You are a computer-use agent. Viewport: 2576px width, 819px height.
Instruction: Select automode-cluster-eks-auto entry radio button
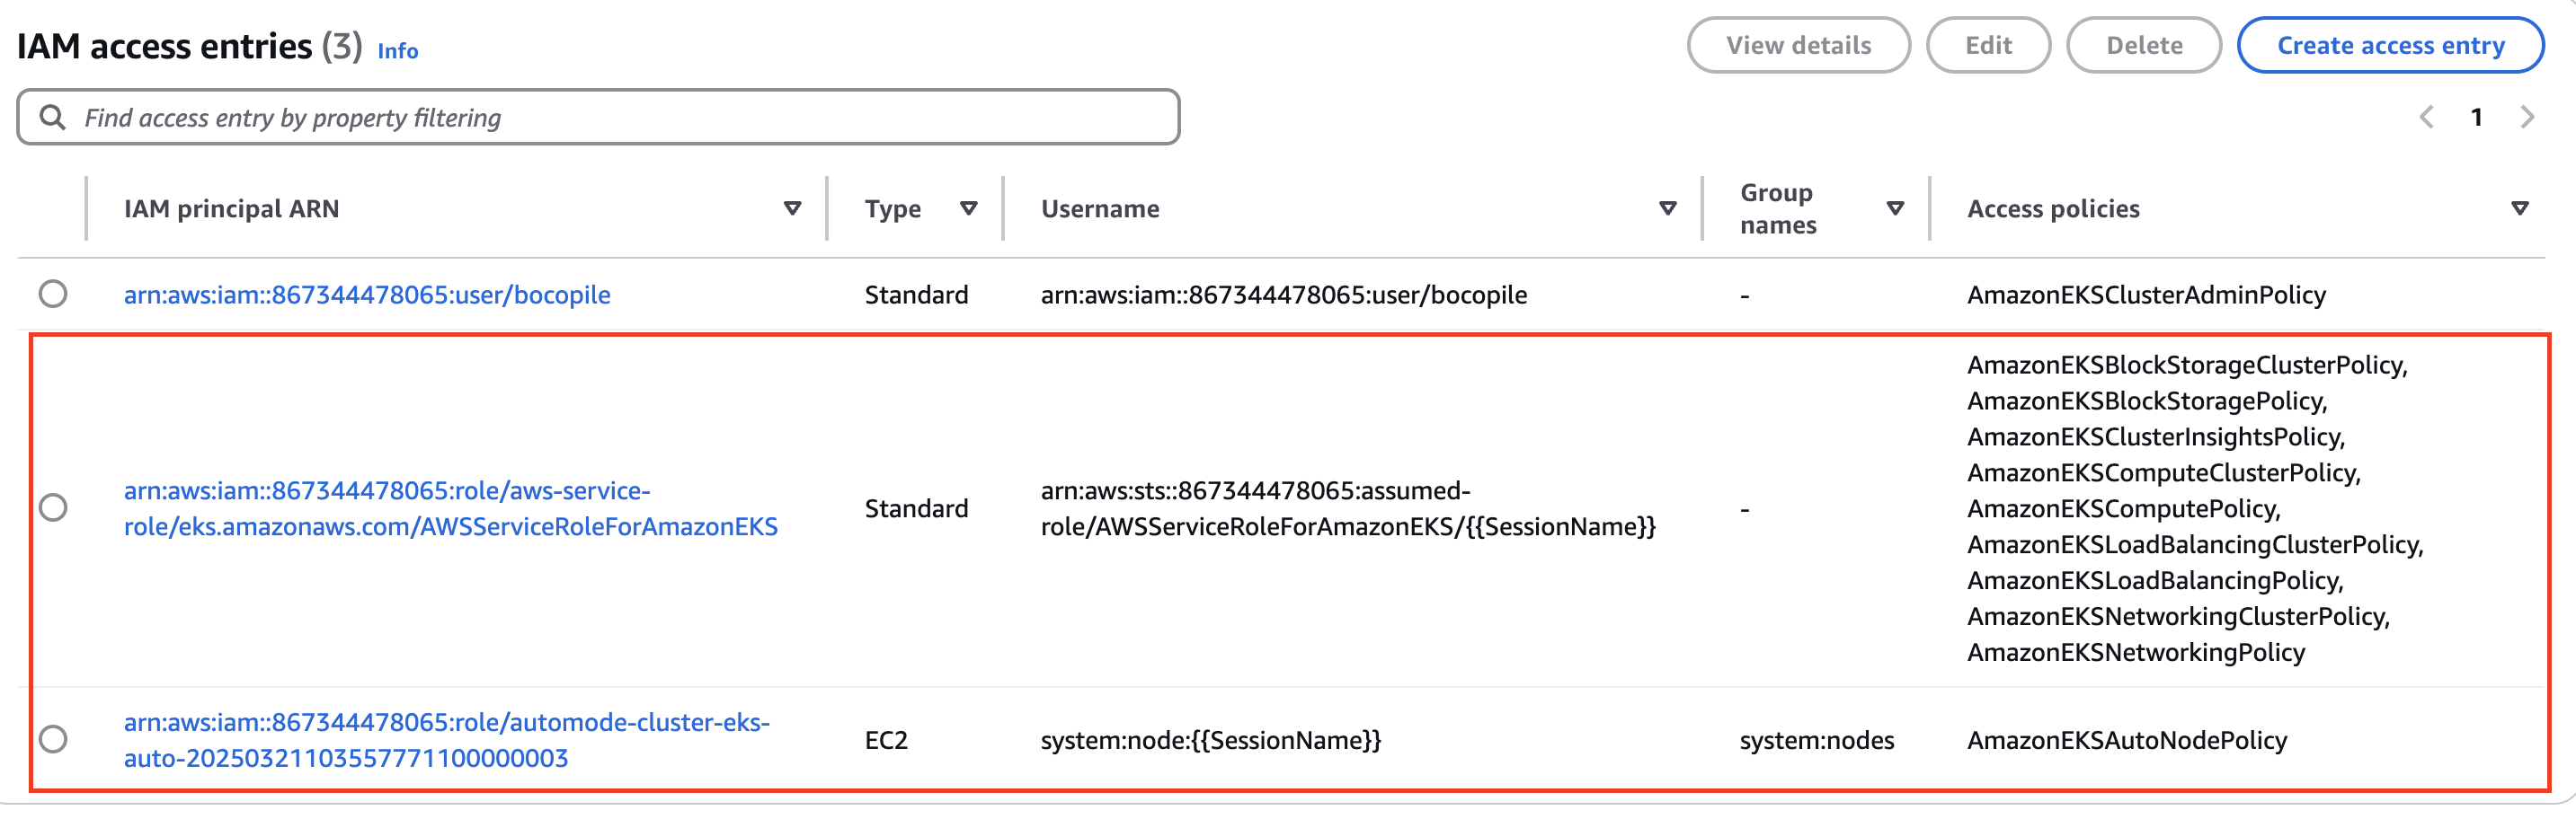point(53,739)
